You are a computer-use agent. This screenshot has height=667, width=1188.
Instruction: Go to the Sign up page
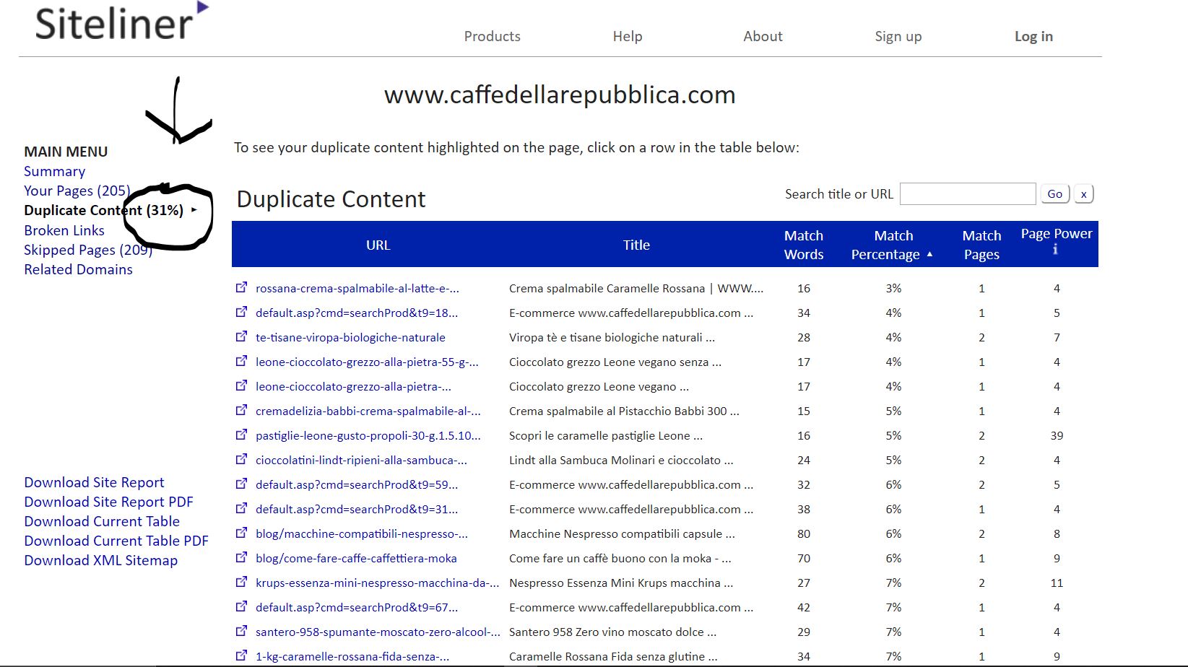(898, 36)
